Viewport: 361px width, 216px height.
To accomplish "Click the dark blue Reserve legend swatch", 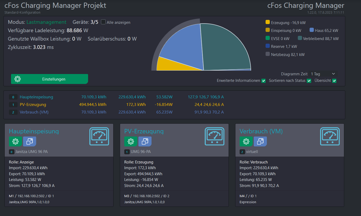I will pos(268,46).
